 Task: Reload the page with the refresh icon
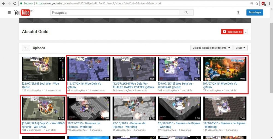click(15, 3)
